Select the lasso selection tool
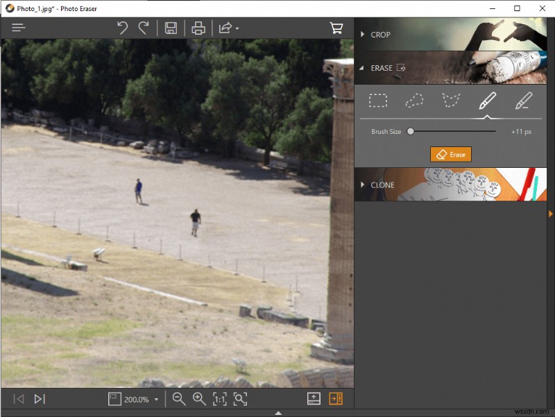Screen dimensions: 555x417 416,101
